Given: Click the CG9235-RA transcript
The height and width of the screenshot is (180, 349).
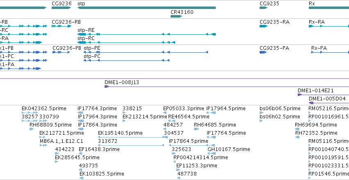Looking at the screenshot, I should 264,26.
